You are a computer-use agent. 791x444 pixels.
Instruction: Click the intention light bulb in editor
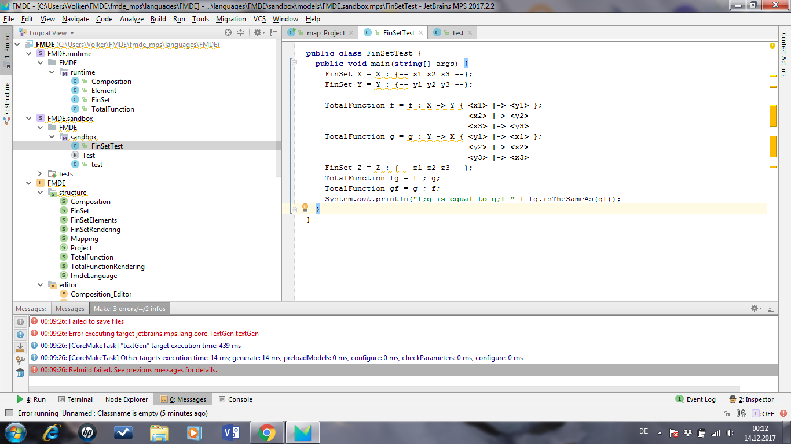coord(305,208)
